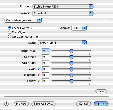Click the small Help button
Screen dimensions: 113x110
point(101,91)
